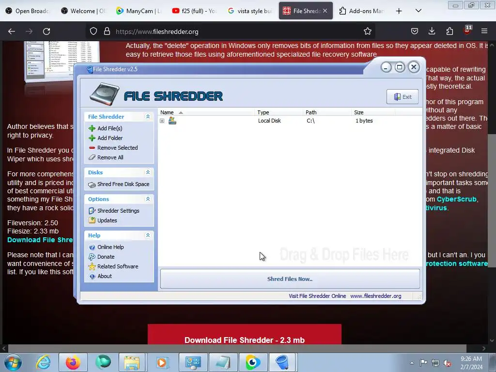Switch to the ManyCam tab
The height and width of the screenshot is (372, 496).
click(x=139, y=11)
